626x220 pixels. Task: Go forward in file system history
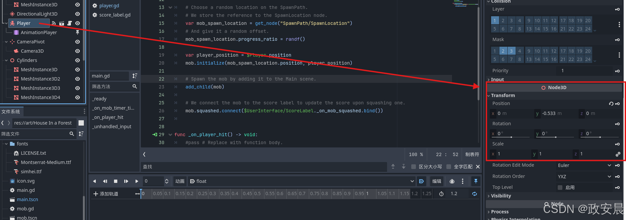coord(9,123)
